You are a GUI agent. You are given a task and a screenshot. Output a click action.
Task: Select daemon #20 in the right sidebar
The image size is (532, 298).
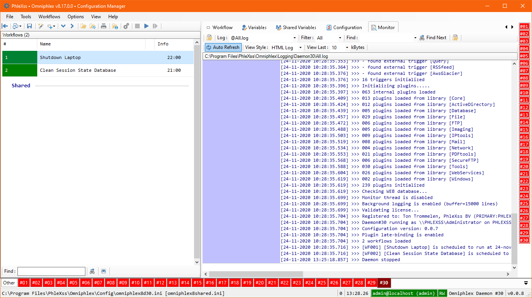click(524, 166)
